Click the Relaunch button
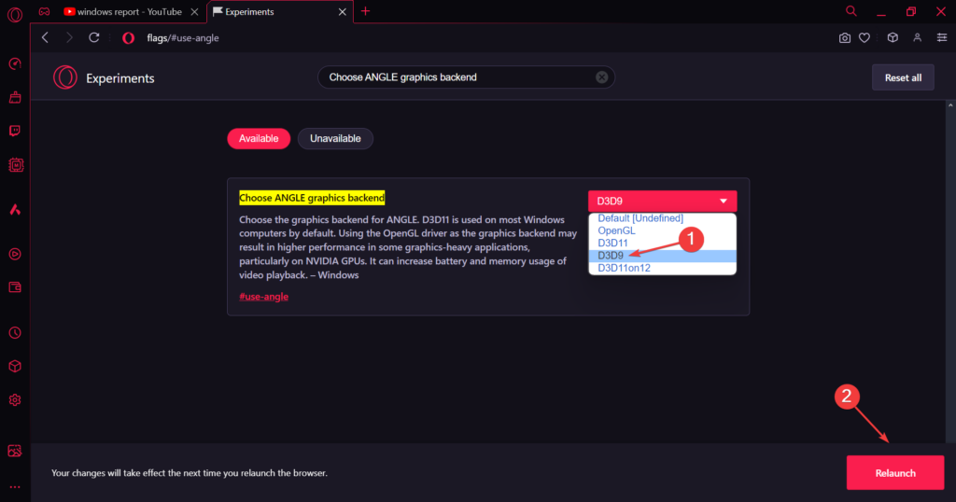The image size is (956, 502). tap(895, 473)
